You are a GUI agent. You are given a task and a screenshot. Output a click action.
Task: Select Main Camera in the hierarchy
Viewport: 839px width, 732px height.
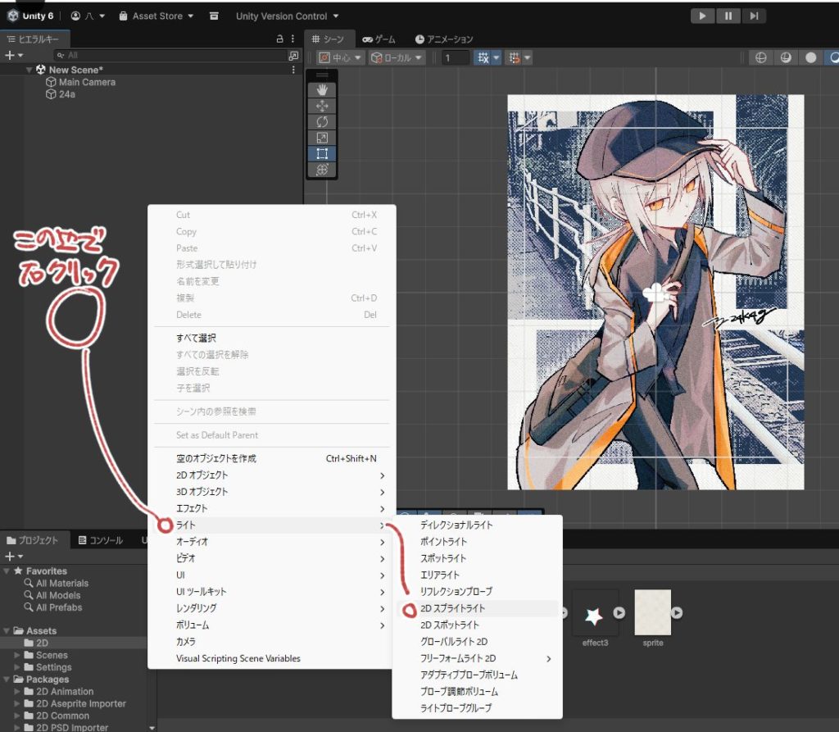click(x=87, y=82)
